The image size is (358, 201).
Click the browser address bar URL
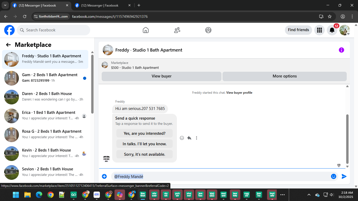(x=110, y=16)
